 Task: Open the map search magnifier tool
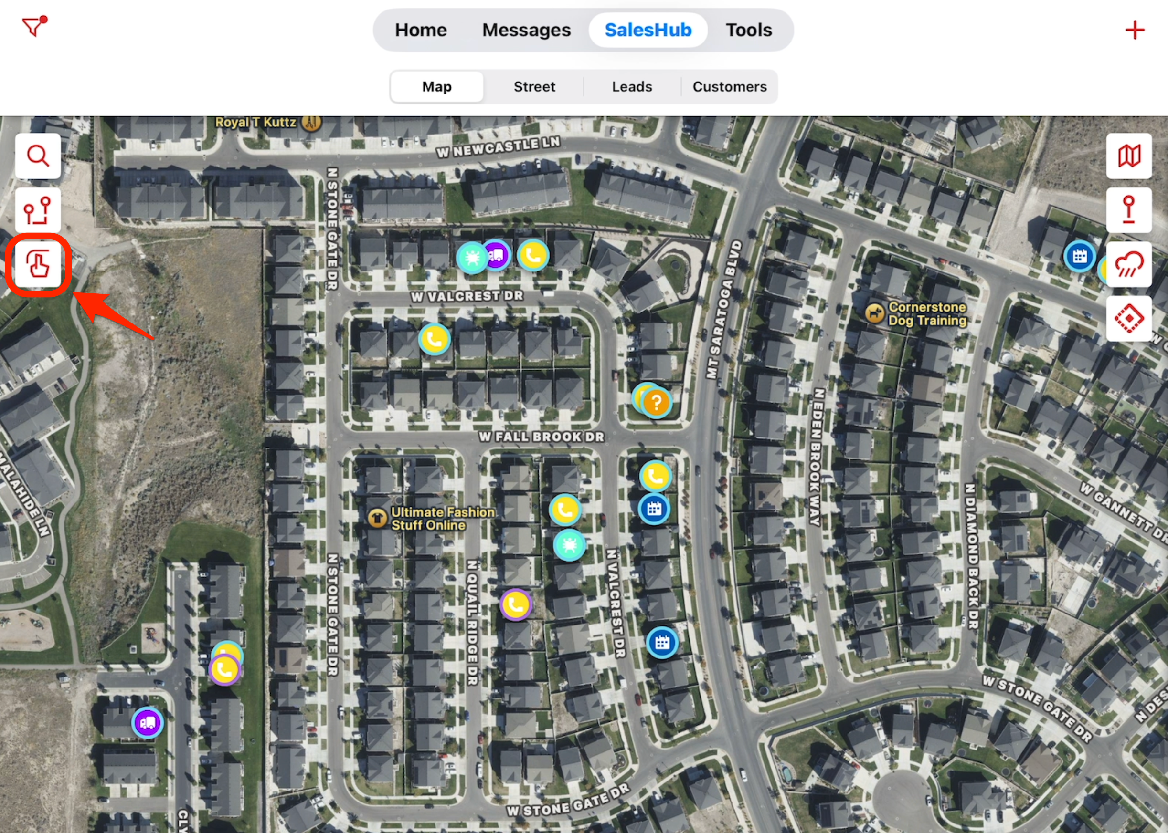(x=38, y=156)
